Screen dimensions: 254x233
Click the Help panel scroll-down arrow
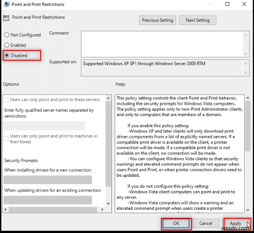click(x=248, y=210)
